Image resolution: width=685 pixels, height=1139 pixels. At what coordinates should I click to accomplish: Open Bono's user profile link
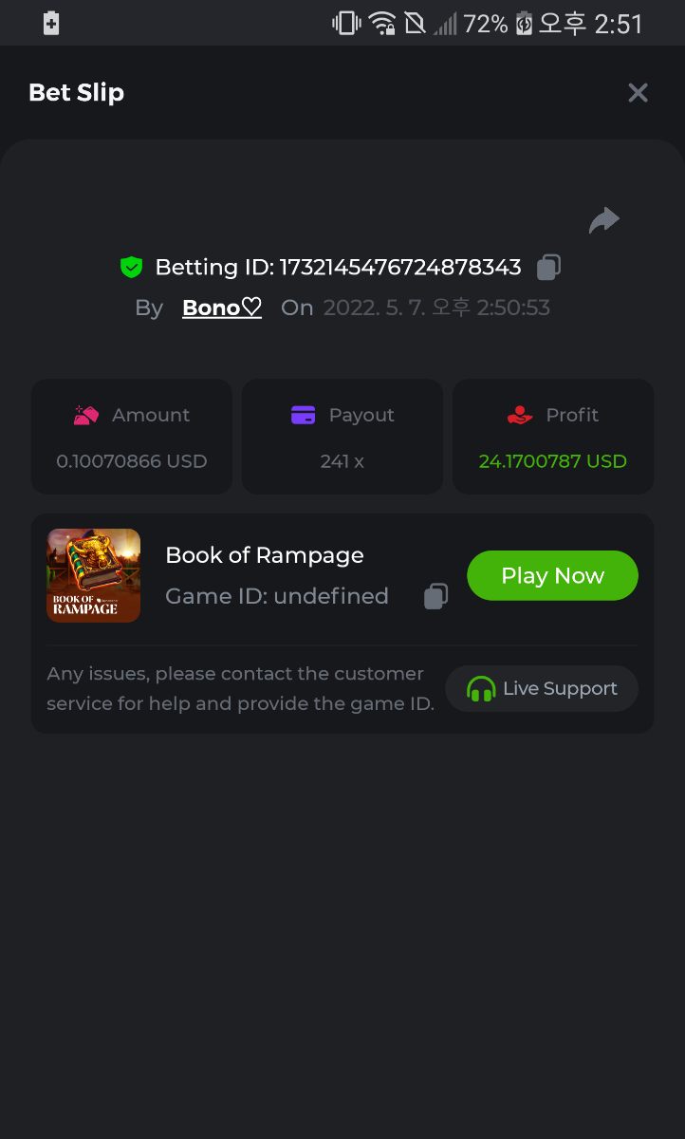[221, 308]
